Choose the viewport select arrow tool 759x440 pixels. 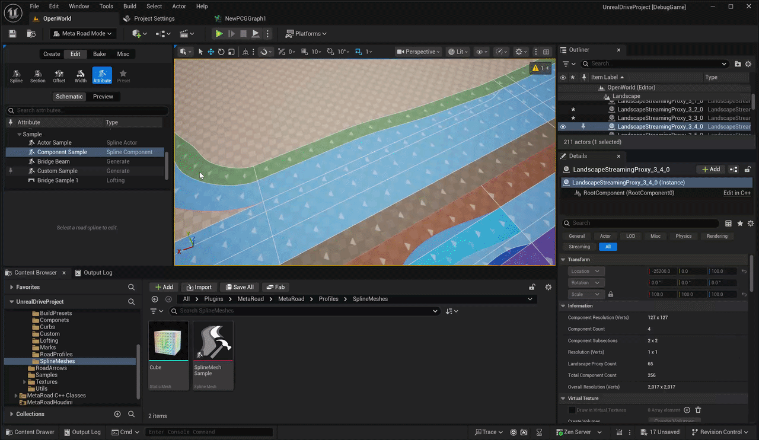point(200,52)
